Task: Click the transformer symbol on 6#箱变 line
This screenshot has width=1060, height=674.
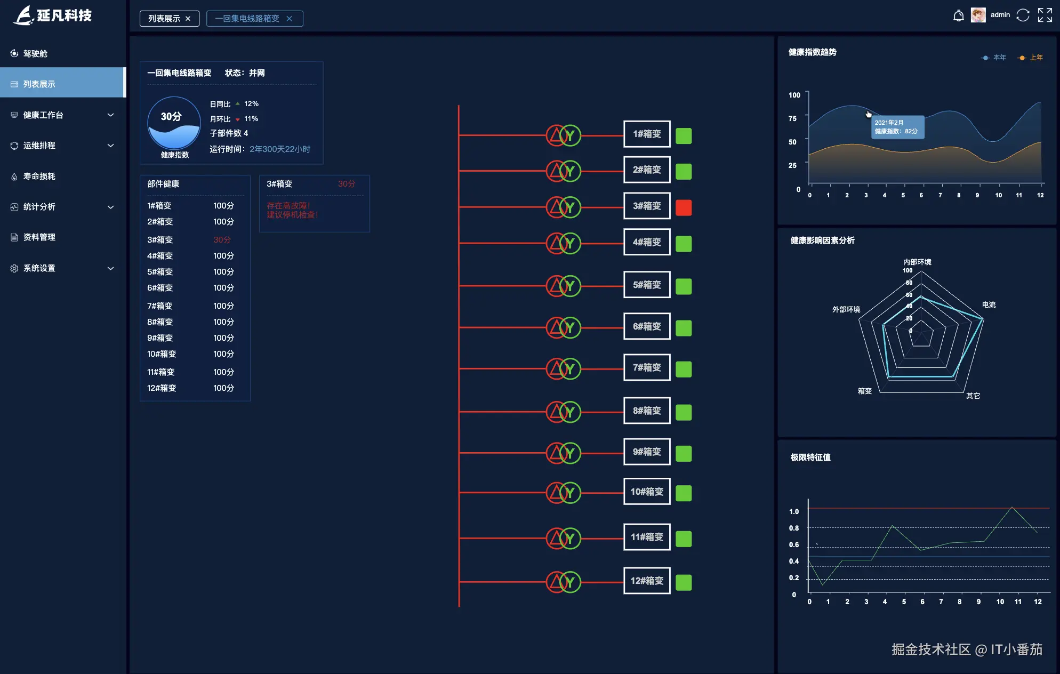Action: click(x=563, y=327)
